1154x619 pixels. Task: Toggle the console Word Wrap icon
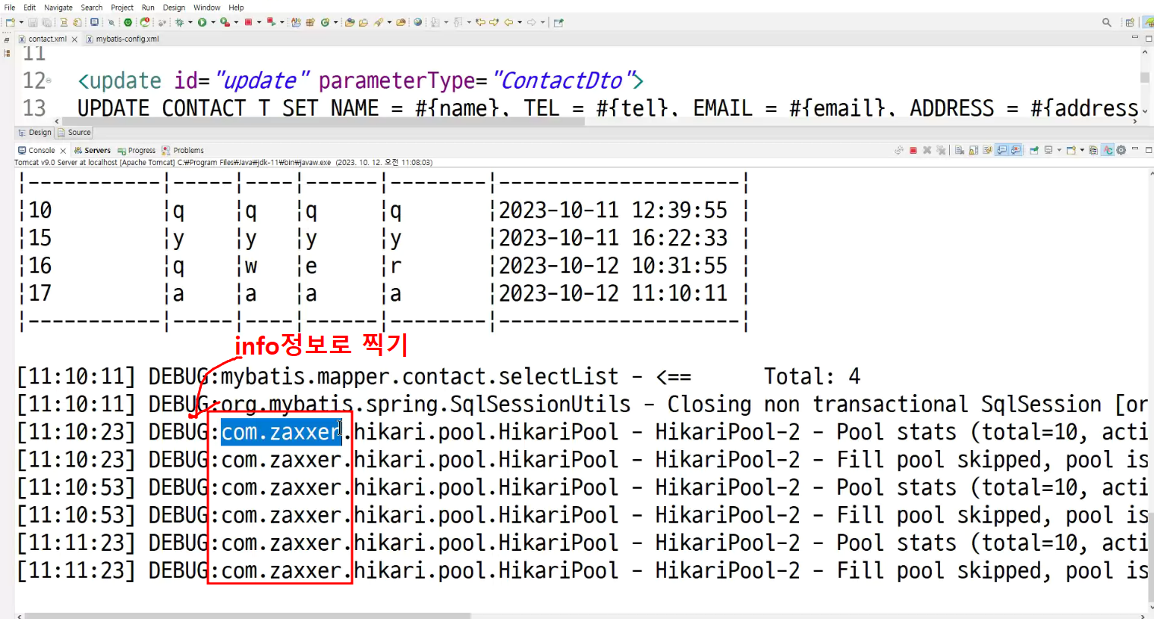tap(987, 150)
